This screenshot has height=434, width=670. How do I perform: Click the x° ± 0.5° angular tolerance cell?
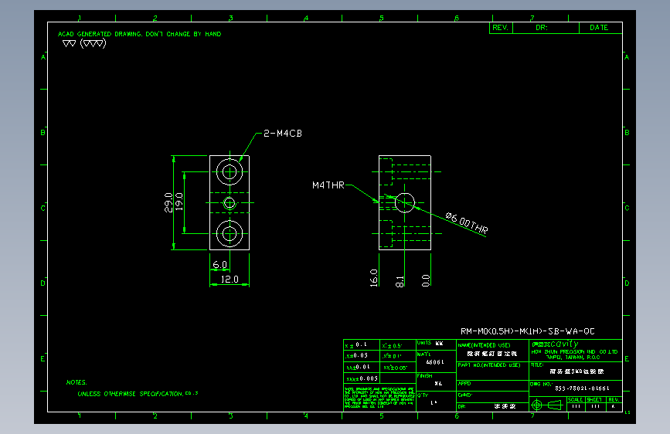click(398, 344)
